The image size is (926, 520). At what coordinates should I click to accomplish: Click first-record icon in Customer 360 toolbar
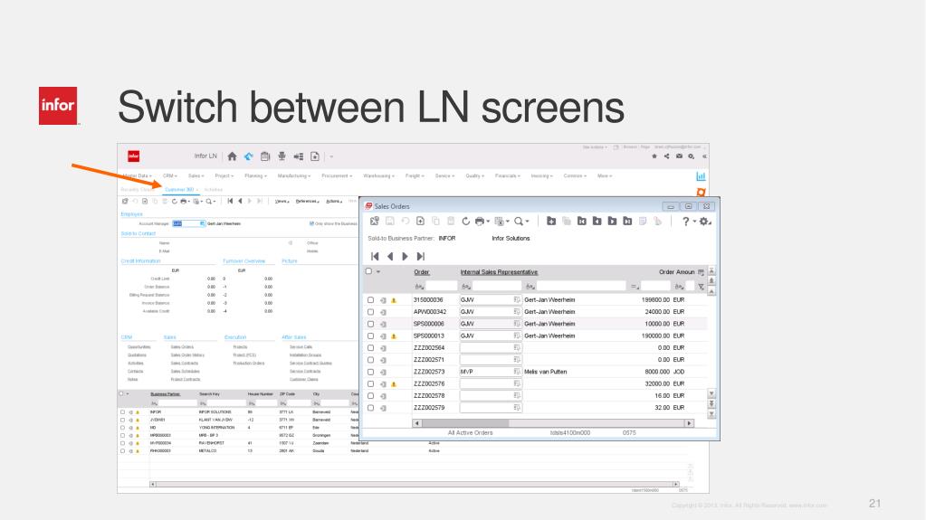[x=230, y=202]
